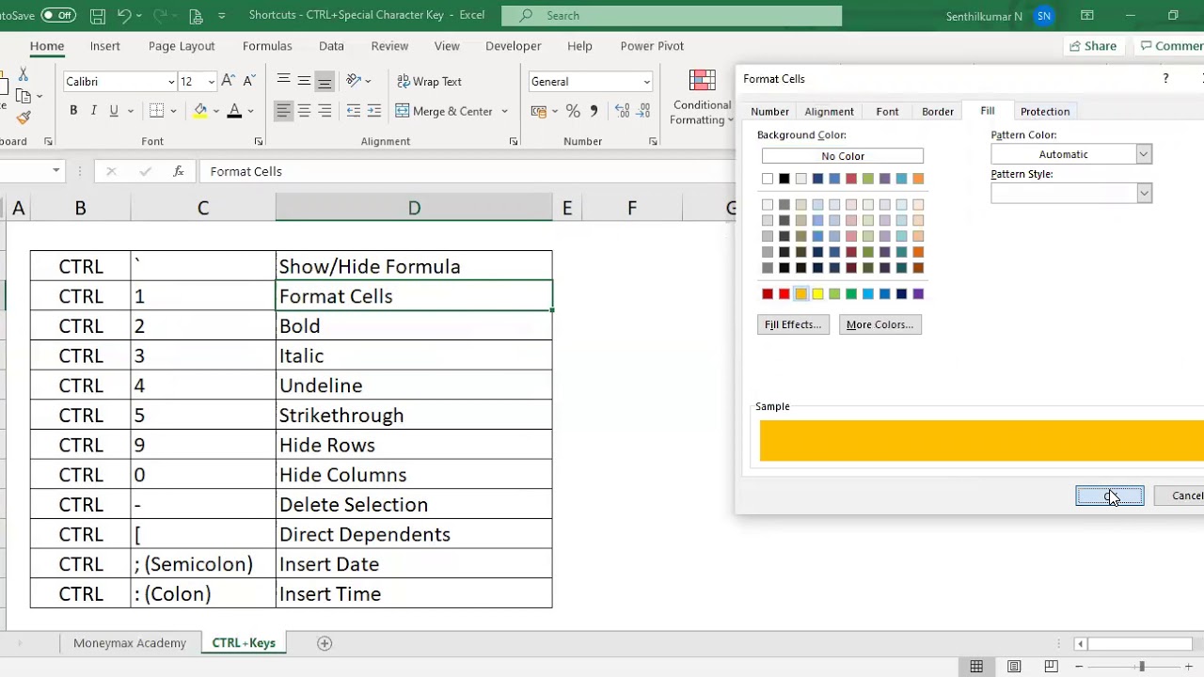Viewport: 1204px width, 677px height.
Task: Open the Insert Function fx dialog
Action: tap(179, 171)
